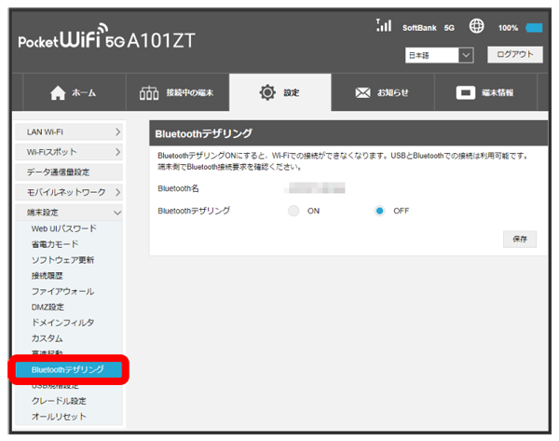The height and width of the screenshot is (441, 559).
Task: Select the OFF radio for Bluetooth tethering
Action: (x=380, y=211)
